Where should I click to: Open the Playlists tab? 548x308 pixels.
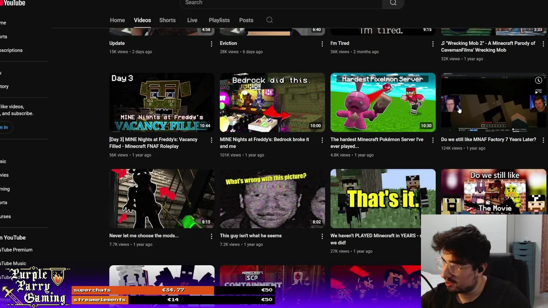point(219,20)
